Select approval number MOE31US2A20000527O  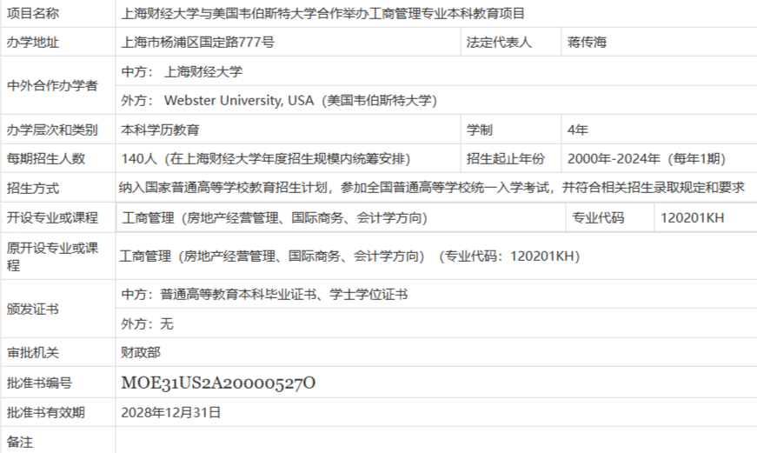[218, 383]
